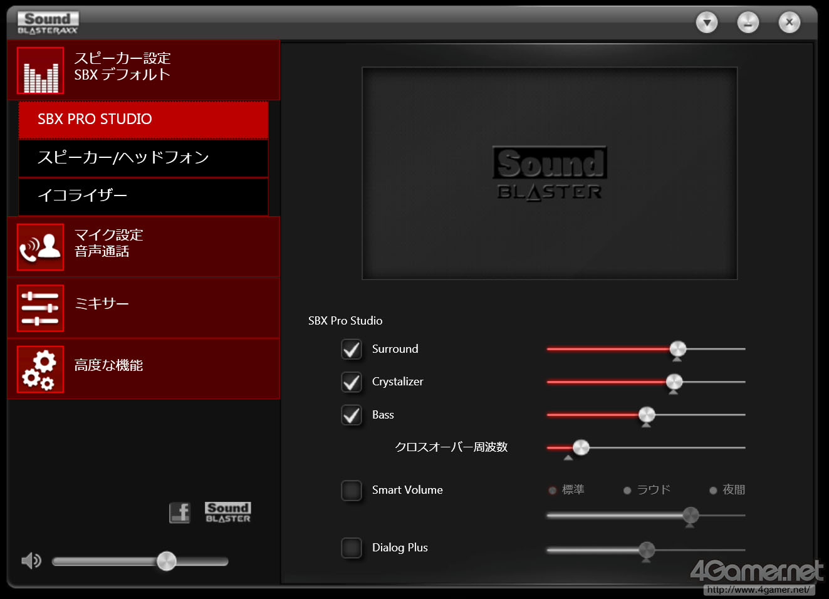The width and height of the screenshot is (829, 599).
Task: Open the Facebook icon link
Action: [x=180, y=513]
